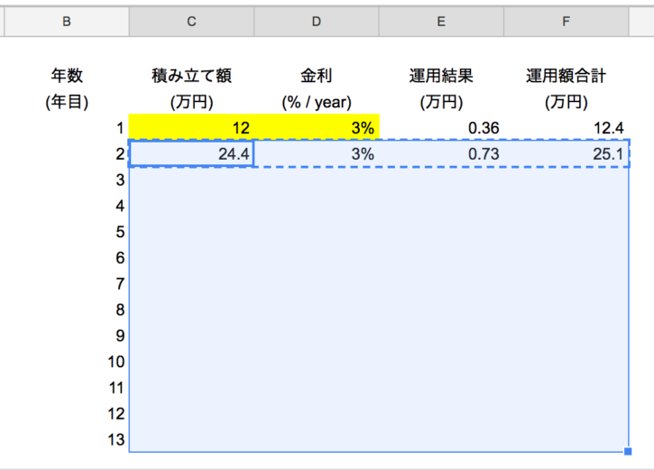The width and height of the screenshot is (654, 470).
Task: Select the yellow cell containing 12
Action: tap(191, 128)
